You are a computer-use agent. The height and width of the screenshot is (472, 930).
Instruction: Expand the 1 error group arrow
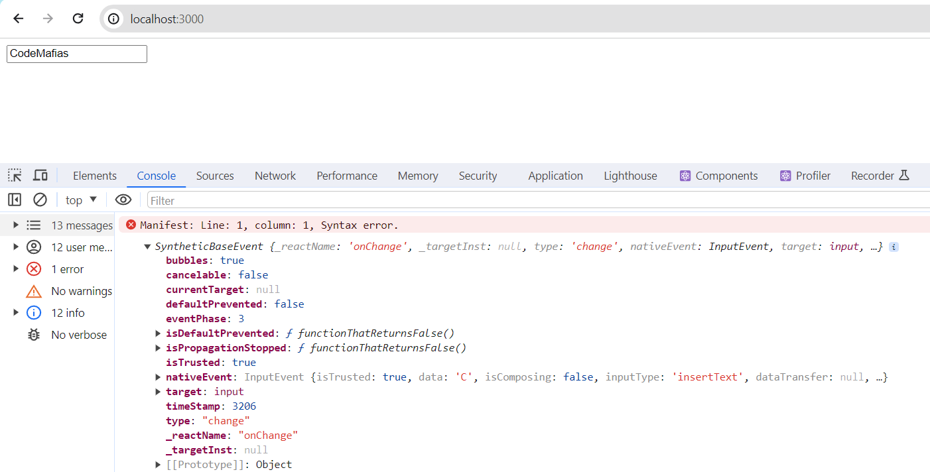click(x=16, y=269)
